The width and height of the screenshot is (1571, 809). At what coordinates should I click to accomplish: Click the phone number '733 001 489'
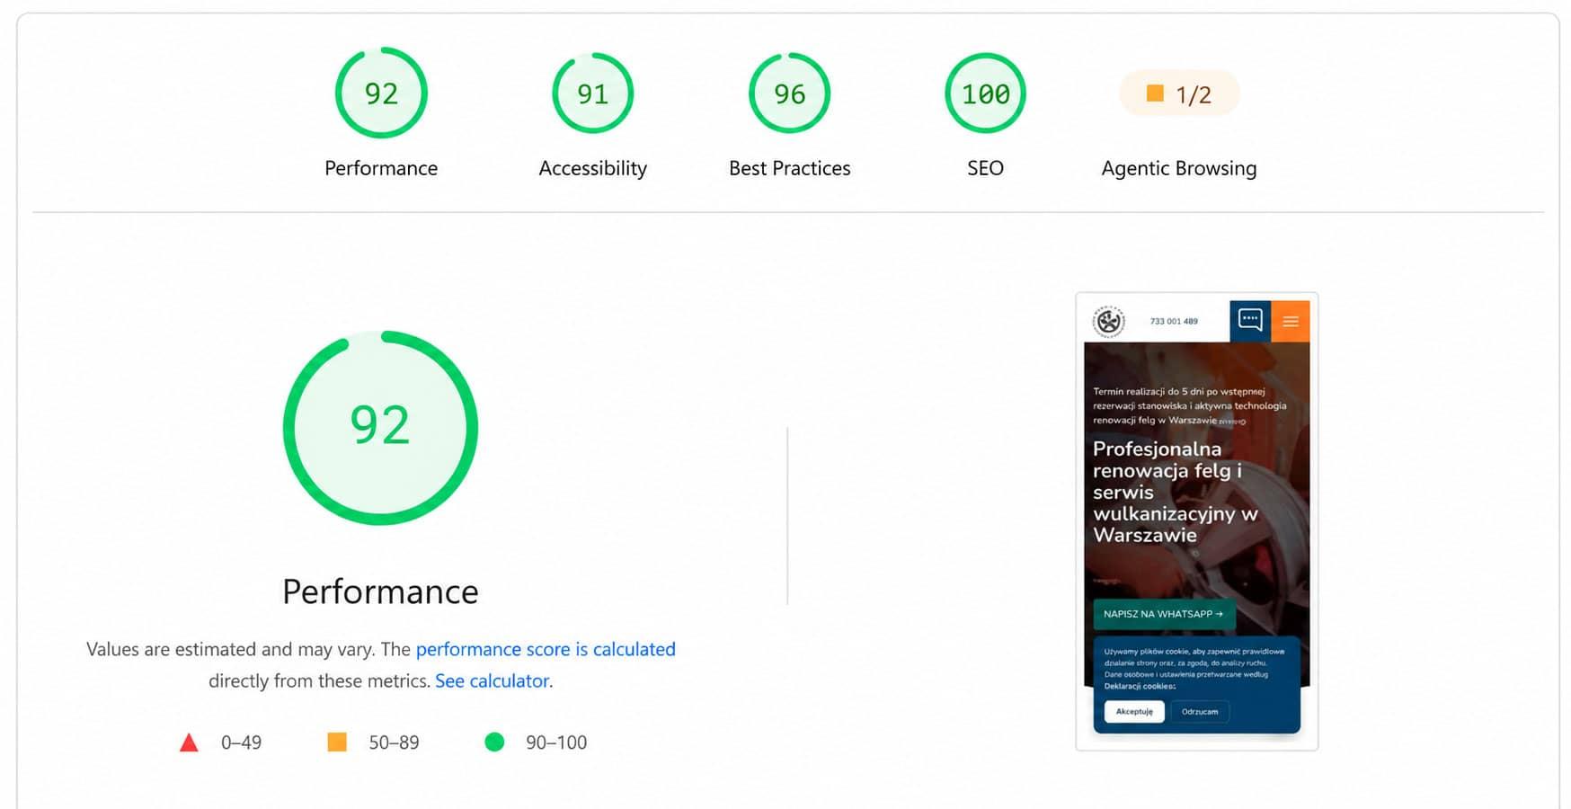point(1174,321)
